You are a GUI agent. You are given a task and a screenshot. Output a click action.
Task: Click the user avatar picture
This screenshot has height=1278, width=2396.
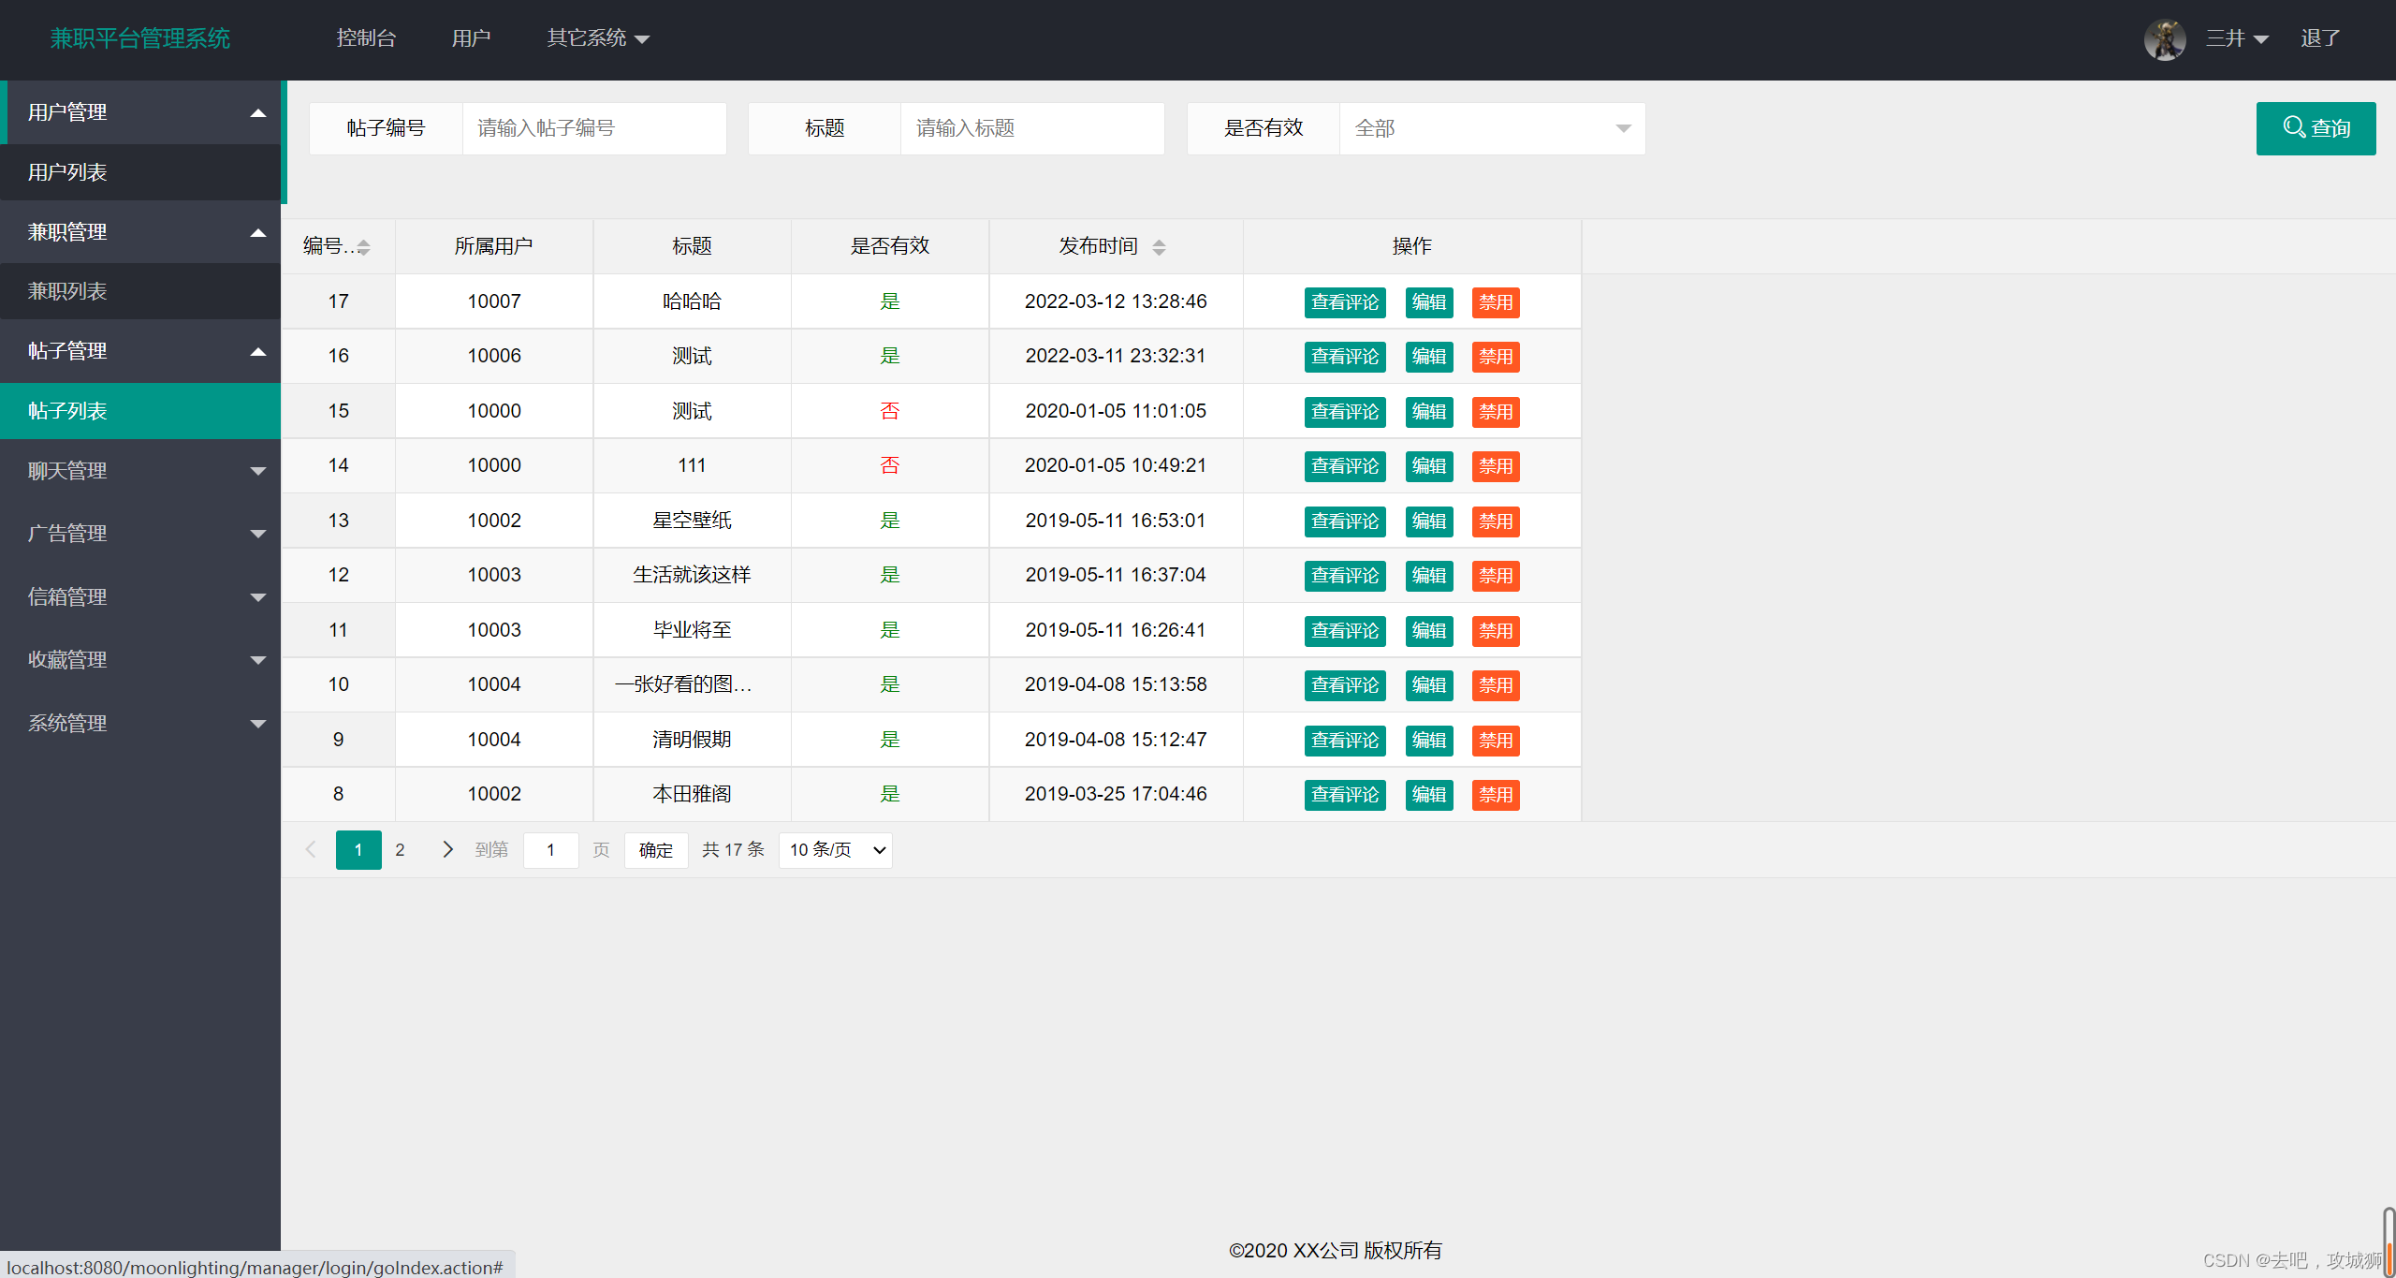coord(2164,39)
